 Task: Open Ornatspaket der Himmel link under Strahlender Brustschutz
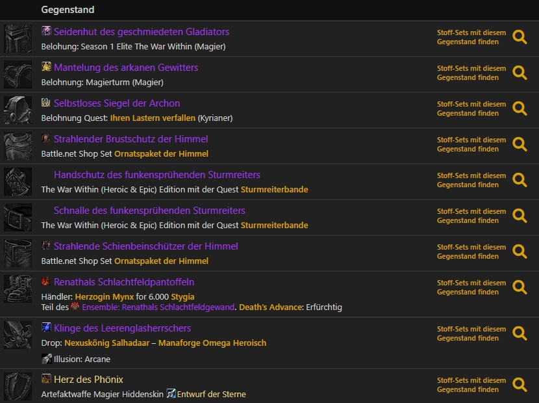click(x=161, y=154)
